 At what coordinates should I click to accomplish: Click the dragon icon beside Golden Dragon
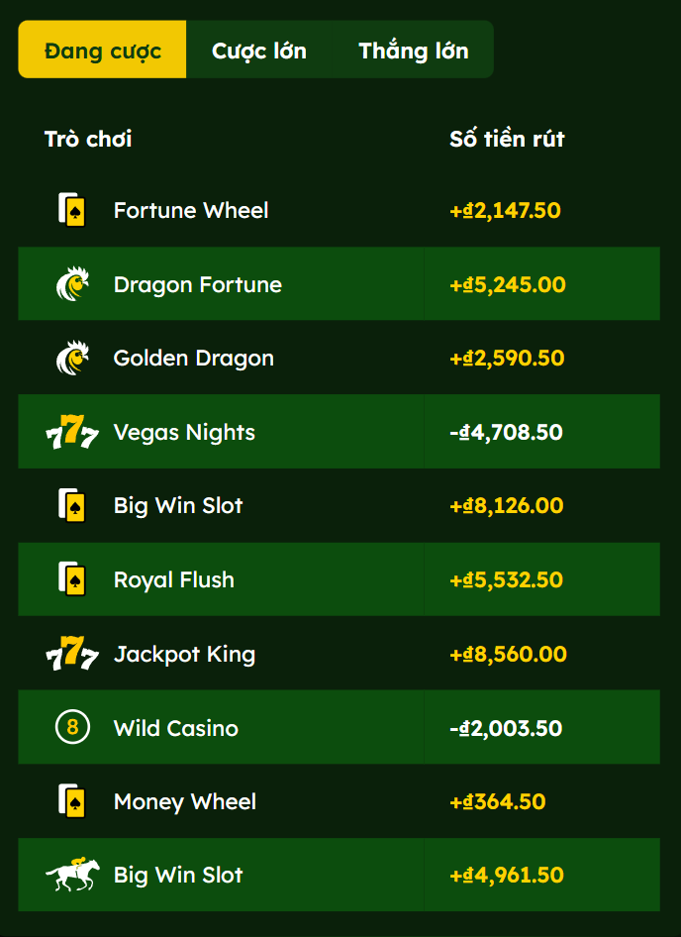[72, 358]
